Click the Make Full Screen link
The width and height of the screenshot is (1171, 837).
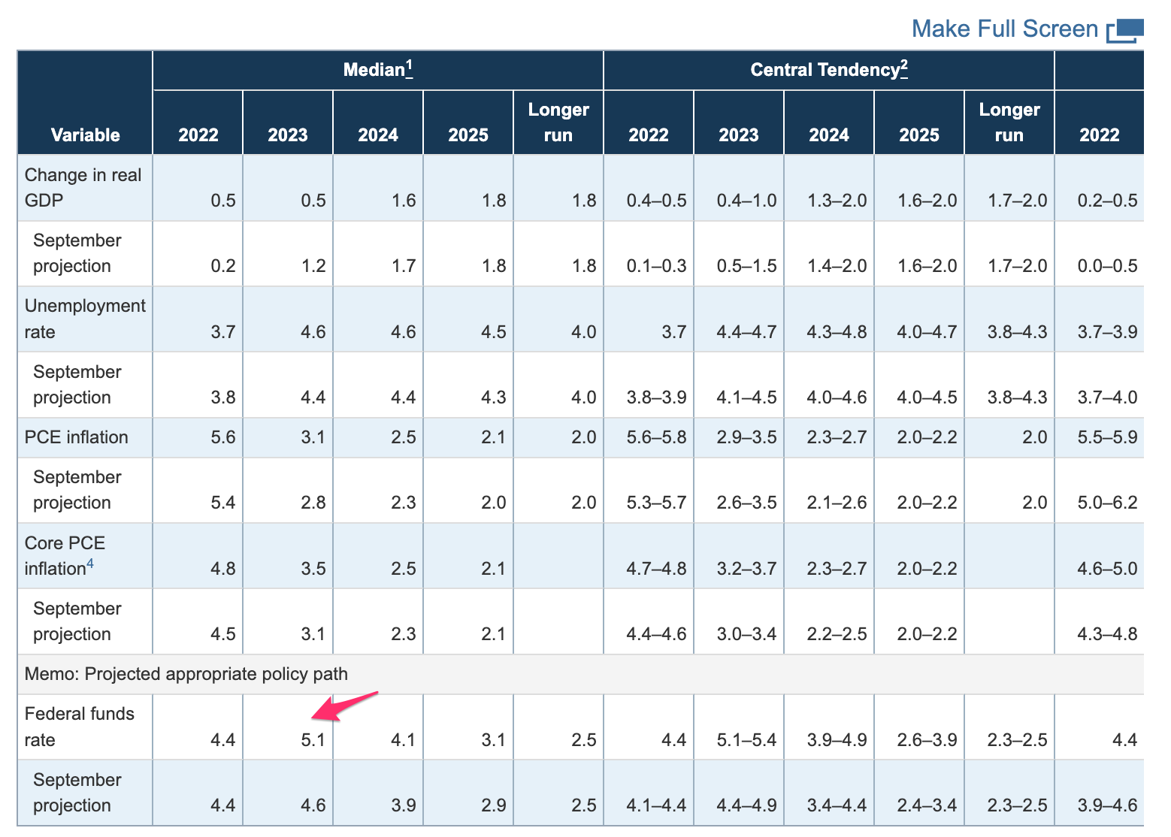click(x=1004, y=29)
